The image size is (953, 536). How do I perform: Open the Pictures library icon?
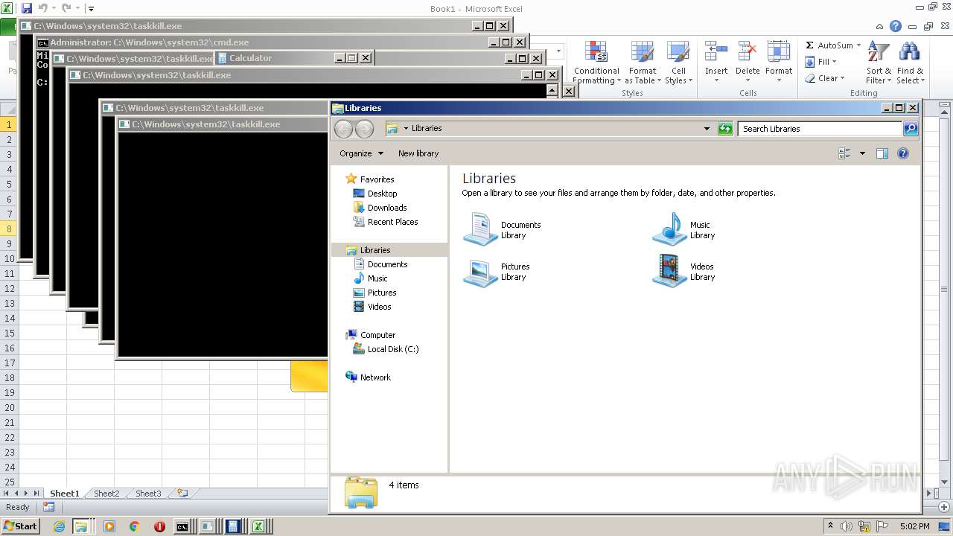[x=480, y=271]
